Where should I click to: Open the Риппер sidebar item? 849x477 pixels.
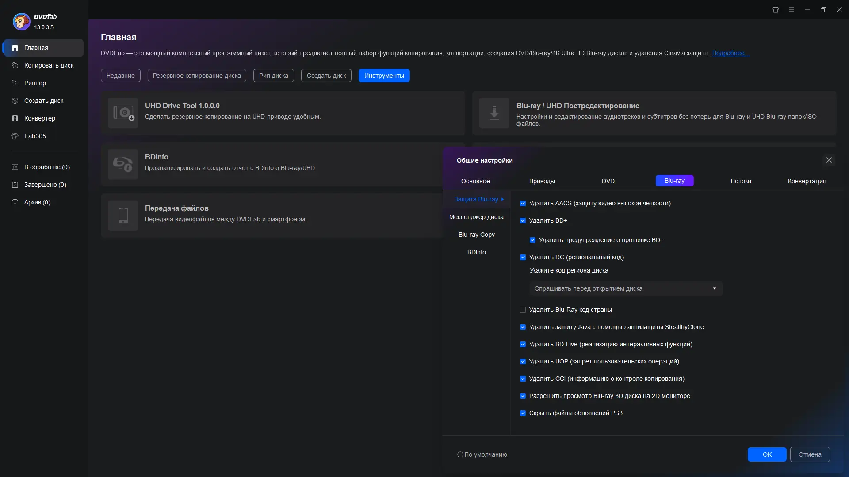coord(35,83)
